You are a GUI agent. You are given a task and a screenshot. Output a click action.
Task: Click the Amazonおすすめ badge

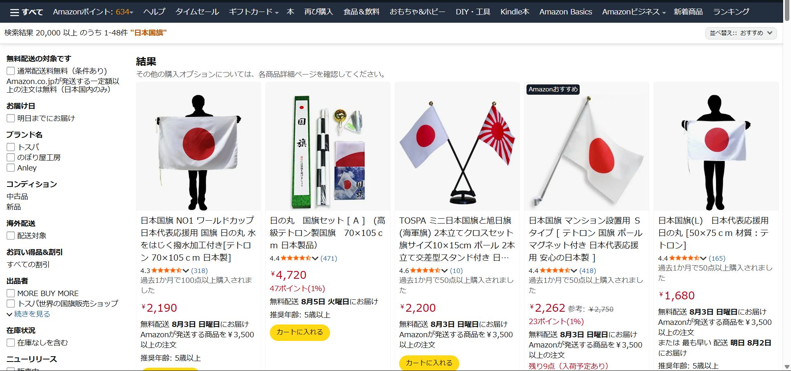553,89
